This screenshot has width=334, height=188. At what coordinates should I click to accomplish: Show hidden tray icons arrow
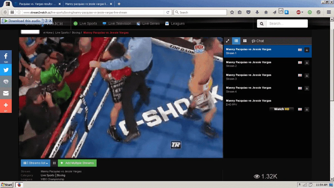299,185
